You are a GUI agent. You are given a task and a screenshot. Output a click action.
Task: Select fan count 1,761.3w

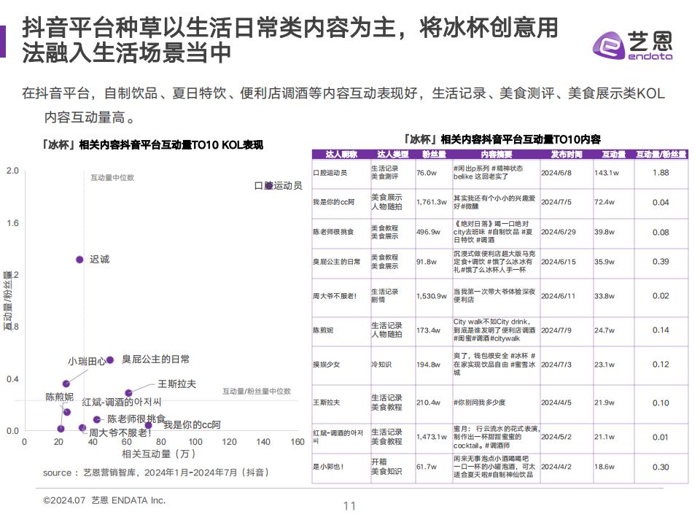pyautogui.click(x=431, y=202)
